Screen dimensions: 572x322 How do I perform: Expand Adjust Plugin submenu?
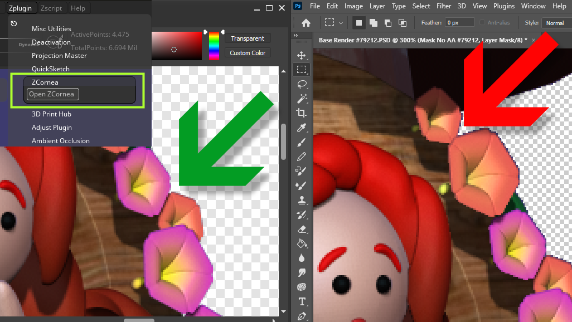pos(51,127)
